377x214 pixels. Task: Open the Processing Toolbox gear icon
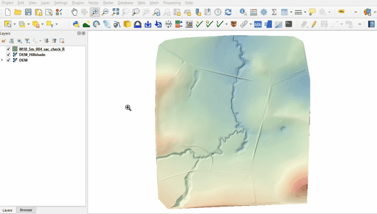[x=263, y=12]
